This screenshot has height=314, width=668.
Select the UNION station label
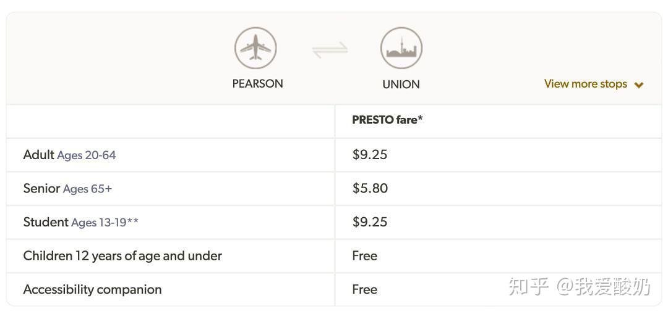pos(401,84)
